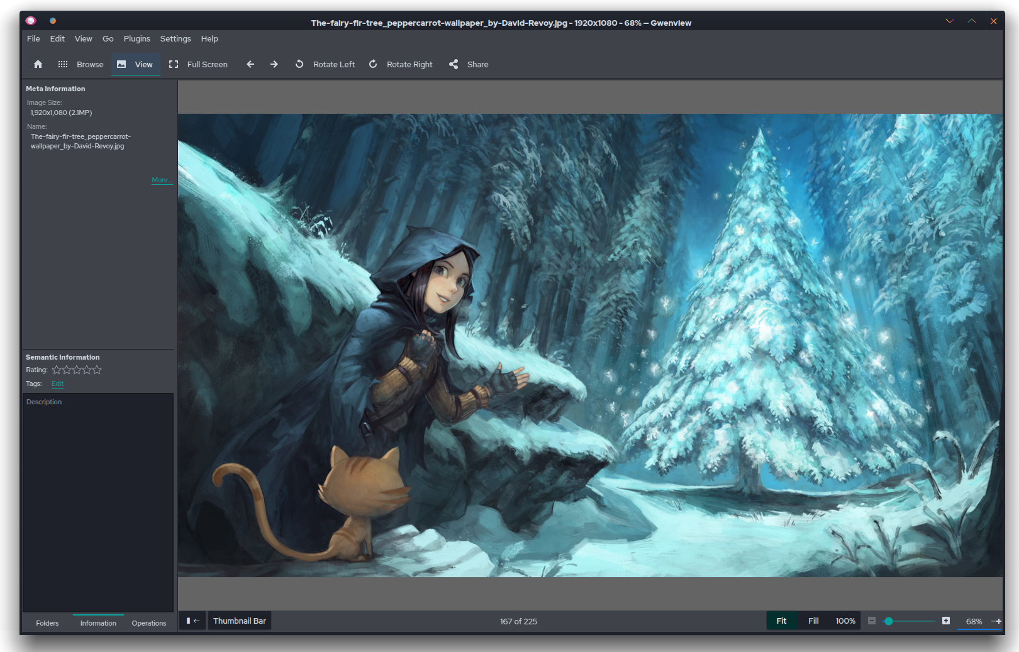The width and height of the screenshot is (1019, 652).
Task: Set rating to five stars
Action: tap(97, 370)
